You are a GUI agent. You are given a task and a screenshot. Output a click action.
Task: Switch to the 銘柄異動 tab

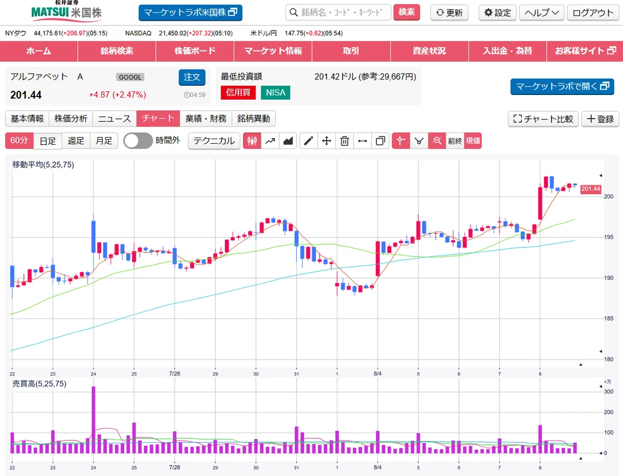pyautogui.click(x=253, y=119)
